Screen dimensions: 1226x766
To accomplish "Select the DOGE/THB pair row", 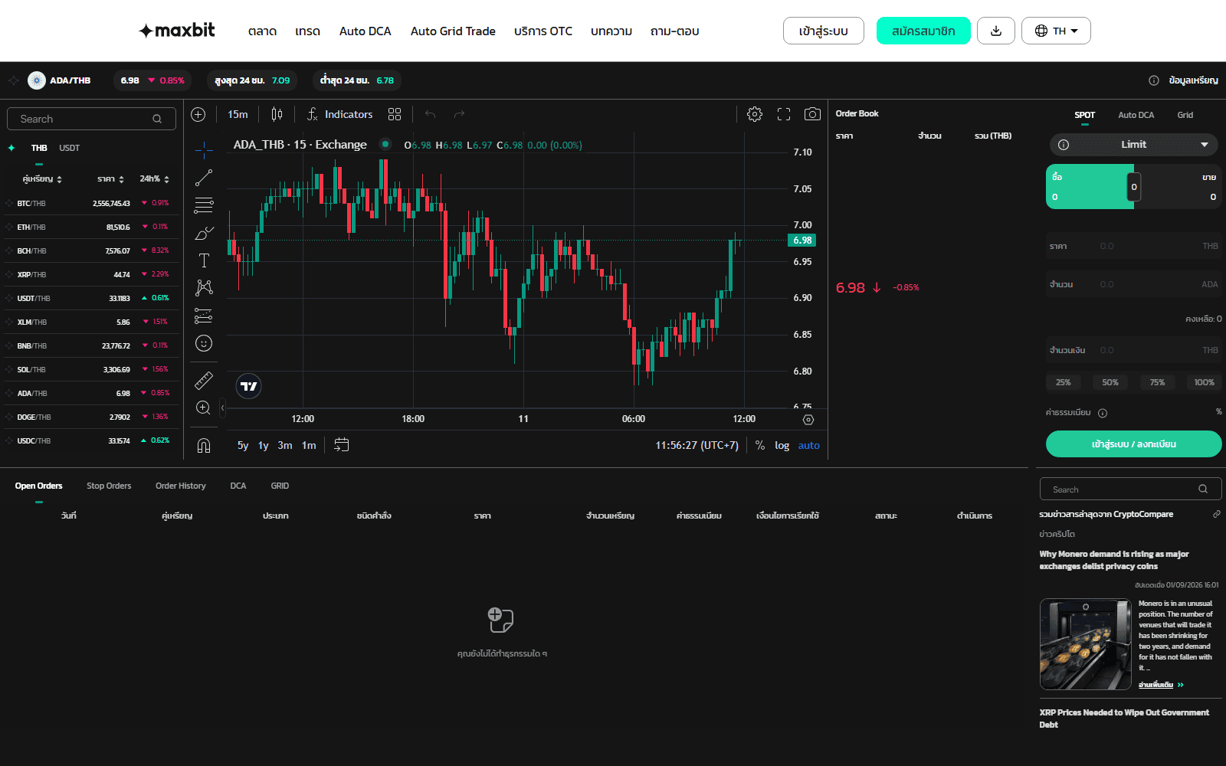I will (x=91, y=417).
